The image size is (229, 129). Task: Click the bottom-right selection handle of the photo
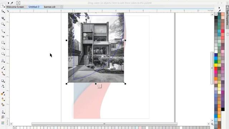point(125,84)
